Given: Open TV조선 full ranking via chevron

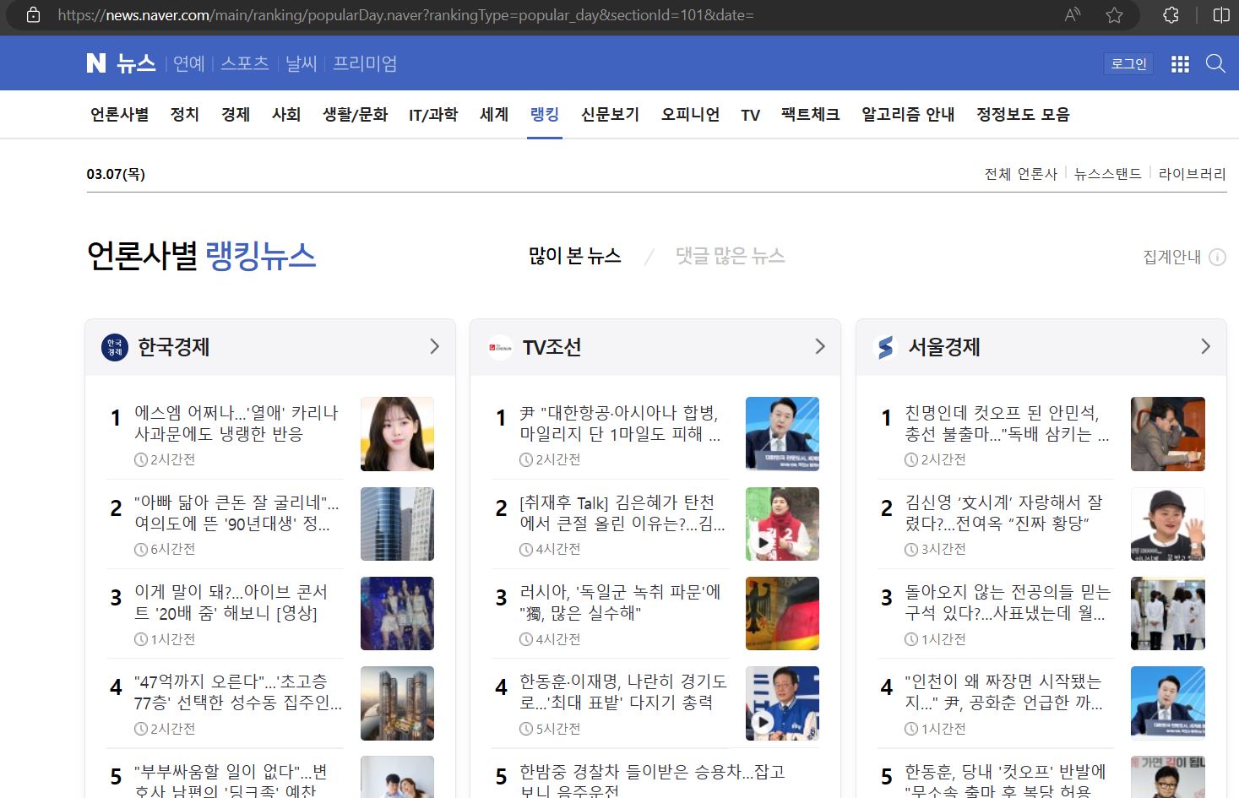Looking at the screenshot, I should point(818,346).
